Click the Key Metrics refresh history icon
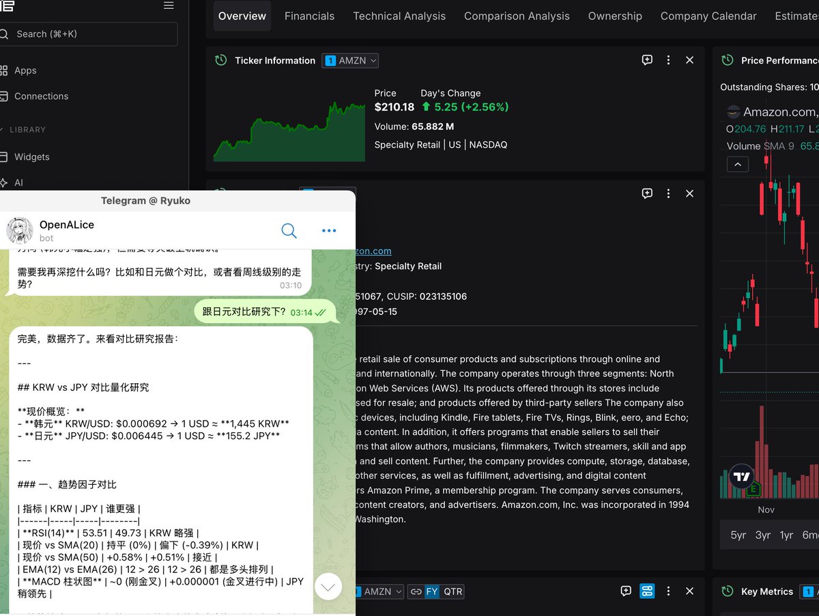 (727, 591)
